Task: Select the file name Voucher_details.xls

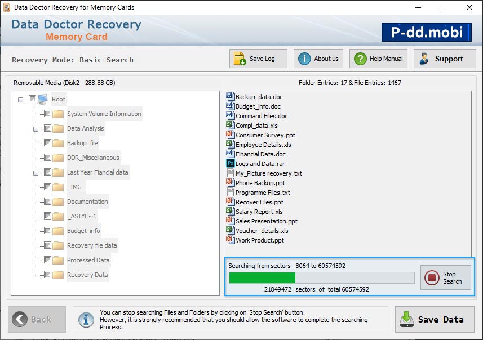Action: (x=262, y=231)
